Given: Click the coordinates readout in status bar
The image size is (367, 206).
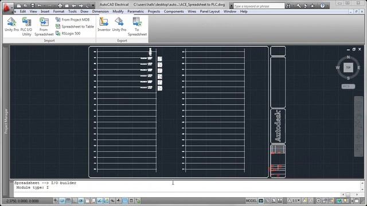Looking at the screenshot, I should [x=22, y=201].
